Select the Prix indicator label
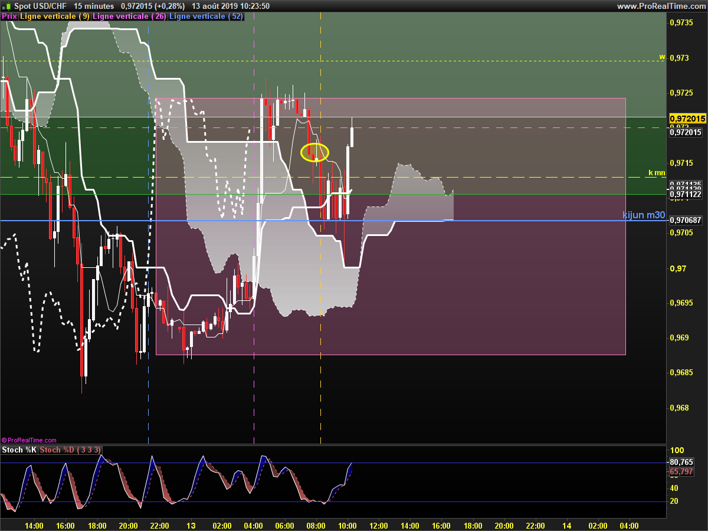 [9, 17]
